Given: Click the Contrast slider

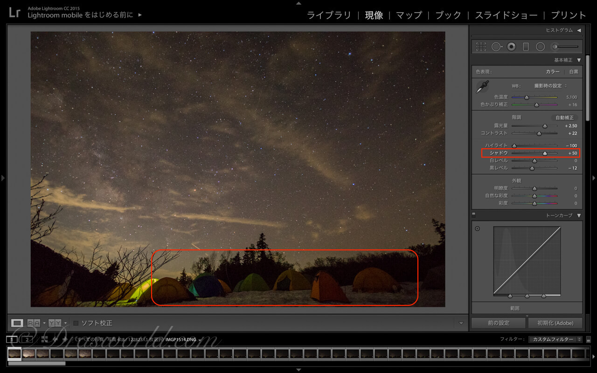Looking at the screenshot, I should pyautogui.click(x=535, y=133).
